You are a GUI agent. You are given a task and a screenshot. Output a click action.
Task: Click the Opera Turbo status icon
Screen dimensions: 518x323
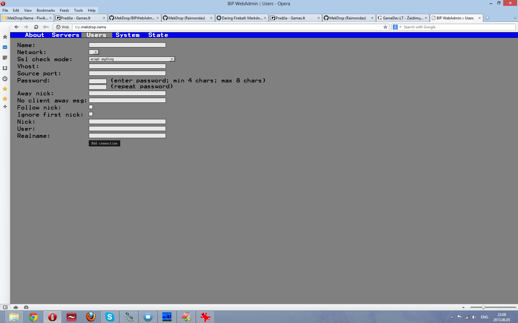[x=26, y=307]
